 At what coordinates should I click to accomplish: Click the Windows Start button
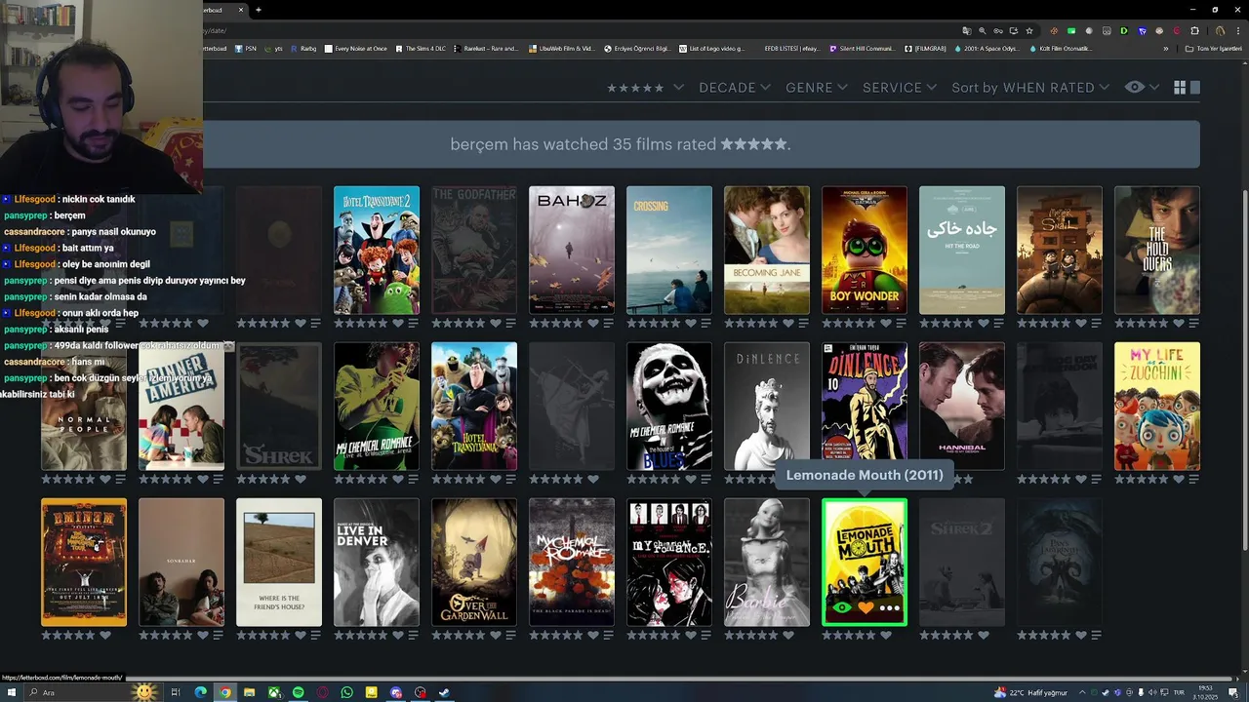[x=11, y=692]
